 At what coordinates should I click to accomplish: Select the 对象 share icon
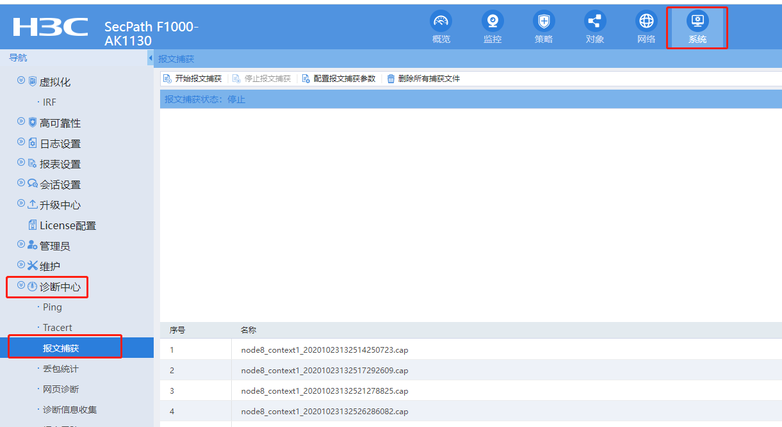[x=595, y=22]
